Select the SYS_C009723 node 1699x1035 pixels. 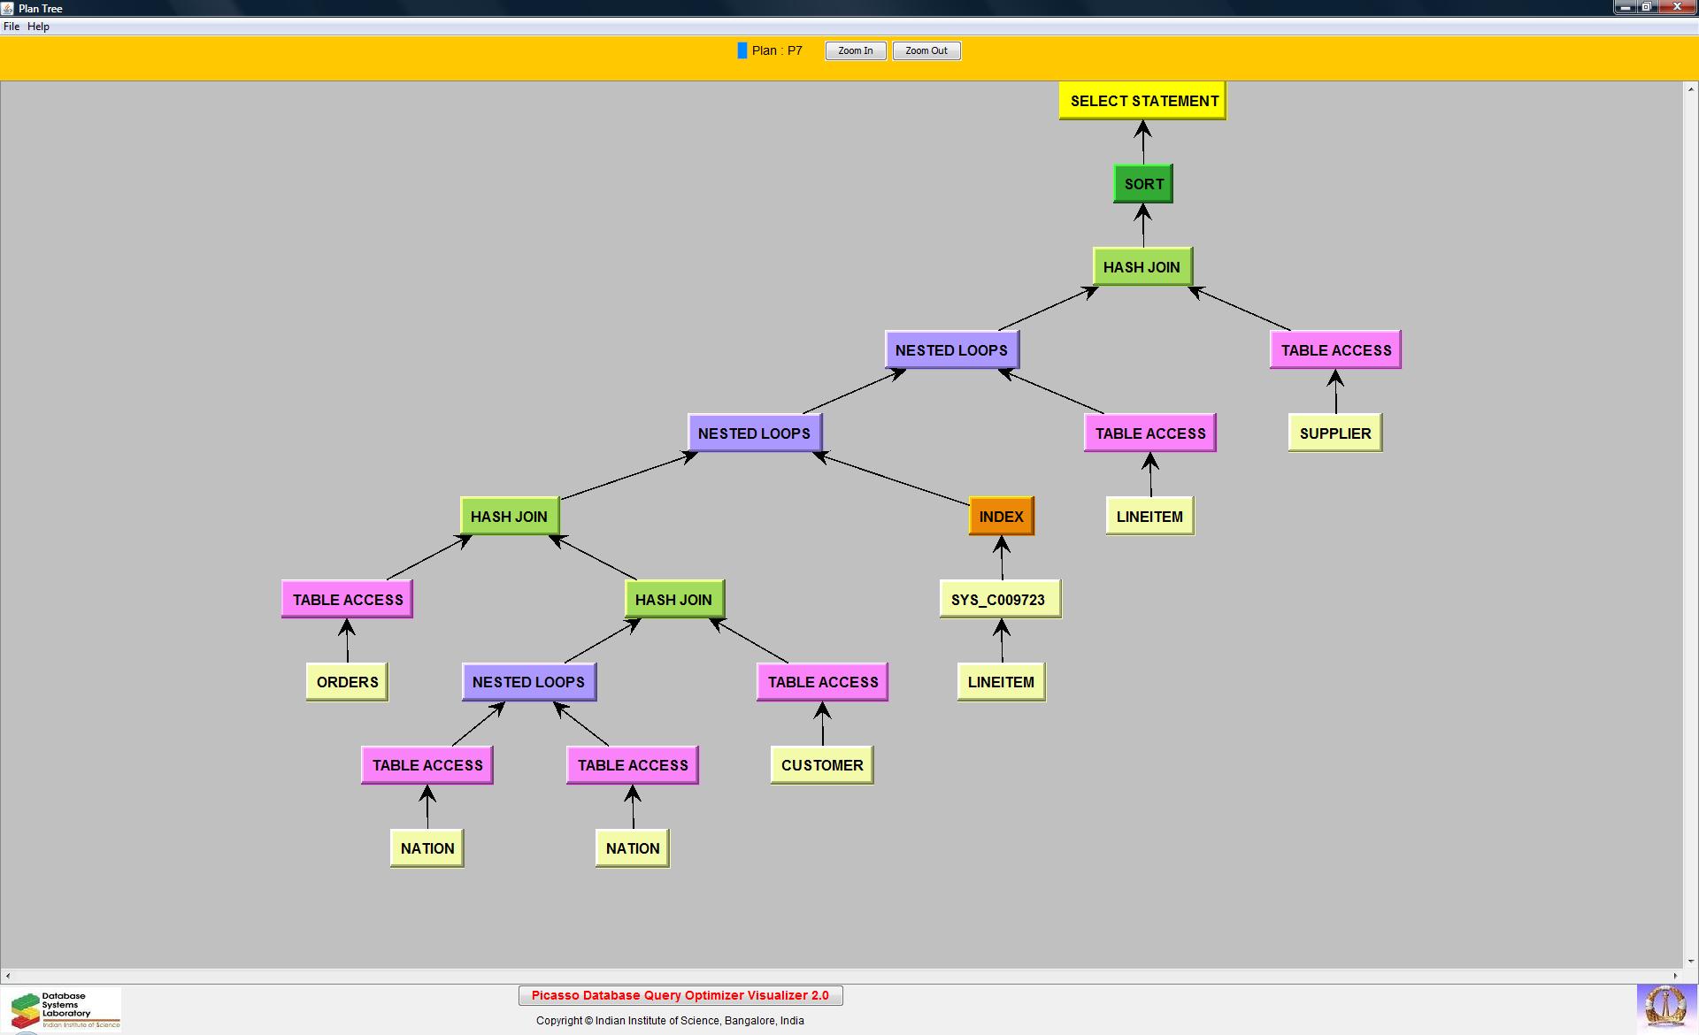click(x=999, y=600)
